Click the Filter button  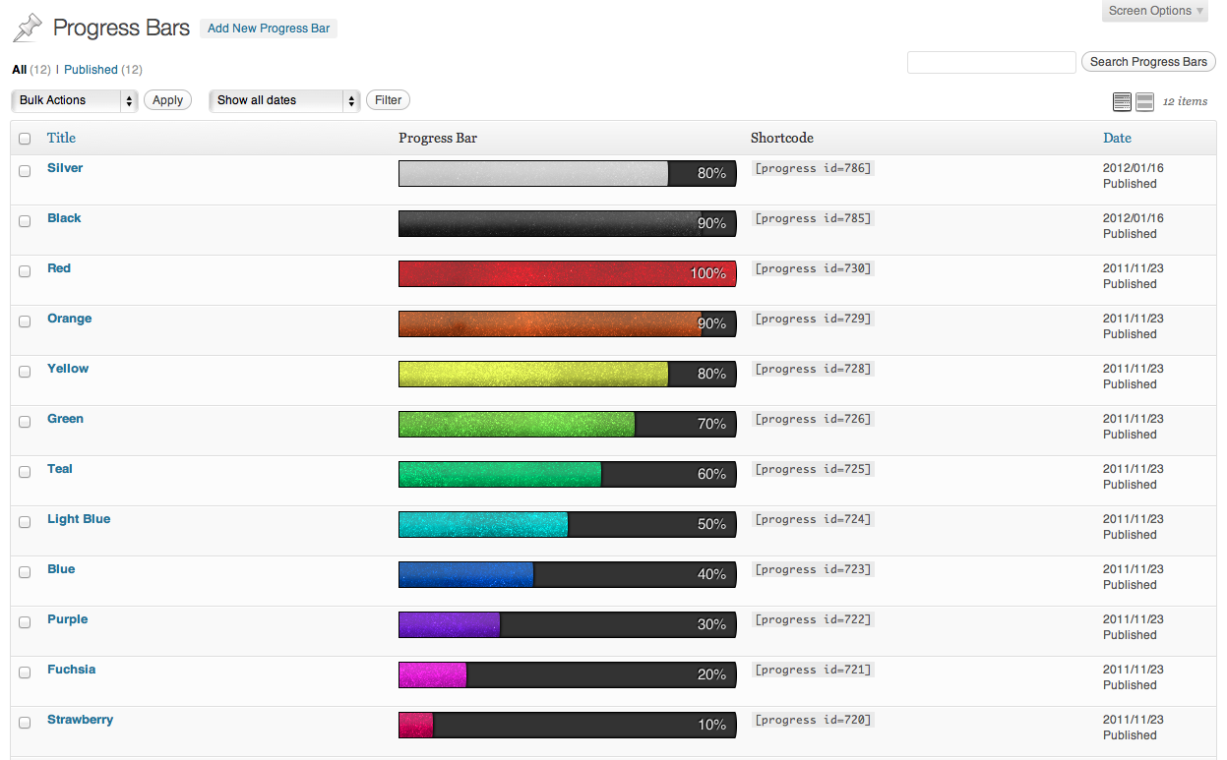[x=388, y=100]
